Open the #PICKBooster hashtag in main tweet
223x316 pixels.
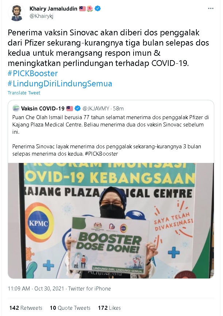33,73
